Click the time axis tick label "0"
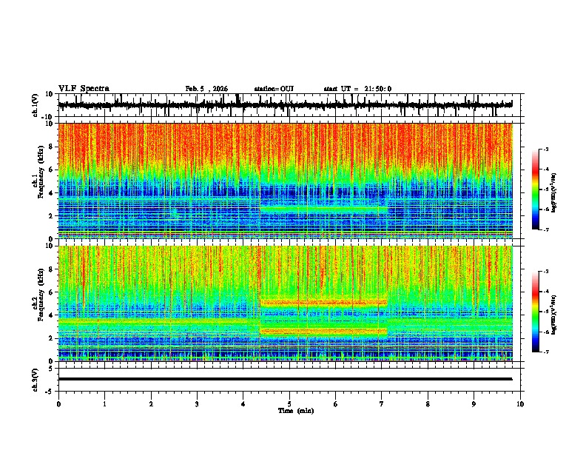This screenshot has height=453, width=586. 58,404
